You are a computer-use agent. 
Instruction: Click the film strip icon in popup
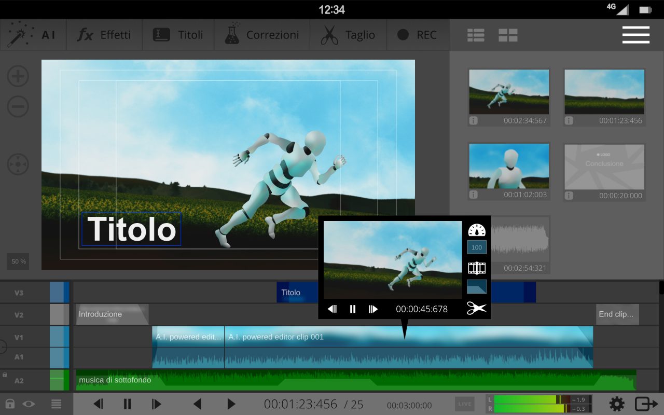(476, 268)
